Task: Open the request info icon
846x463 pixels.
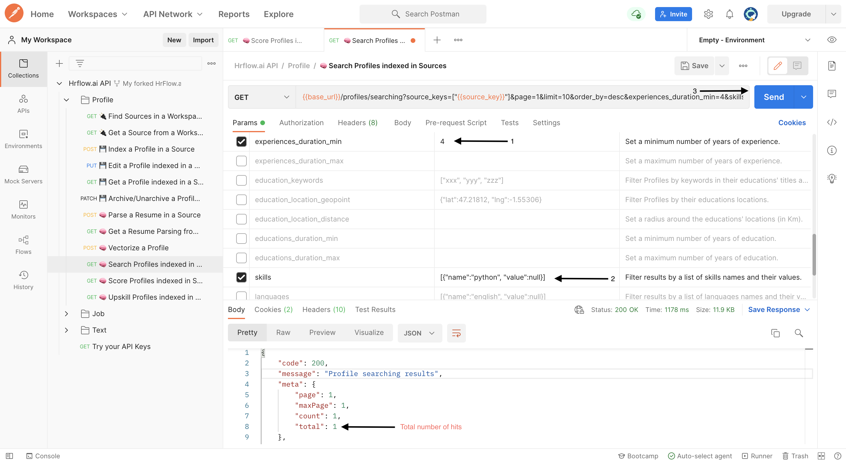Action: point(831,150)
